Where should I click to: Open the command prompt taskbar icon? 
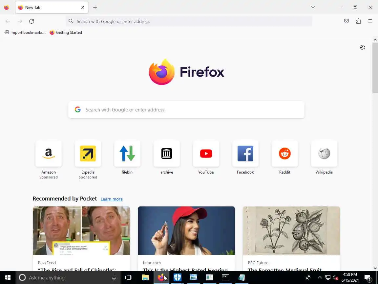point(225,277)
